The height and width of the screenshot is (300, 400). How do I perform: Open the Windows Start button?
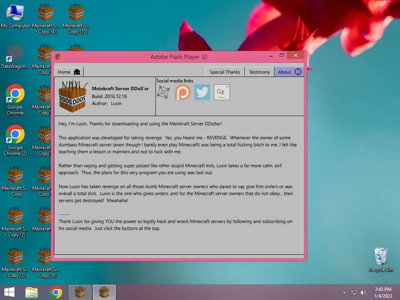9,292
